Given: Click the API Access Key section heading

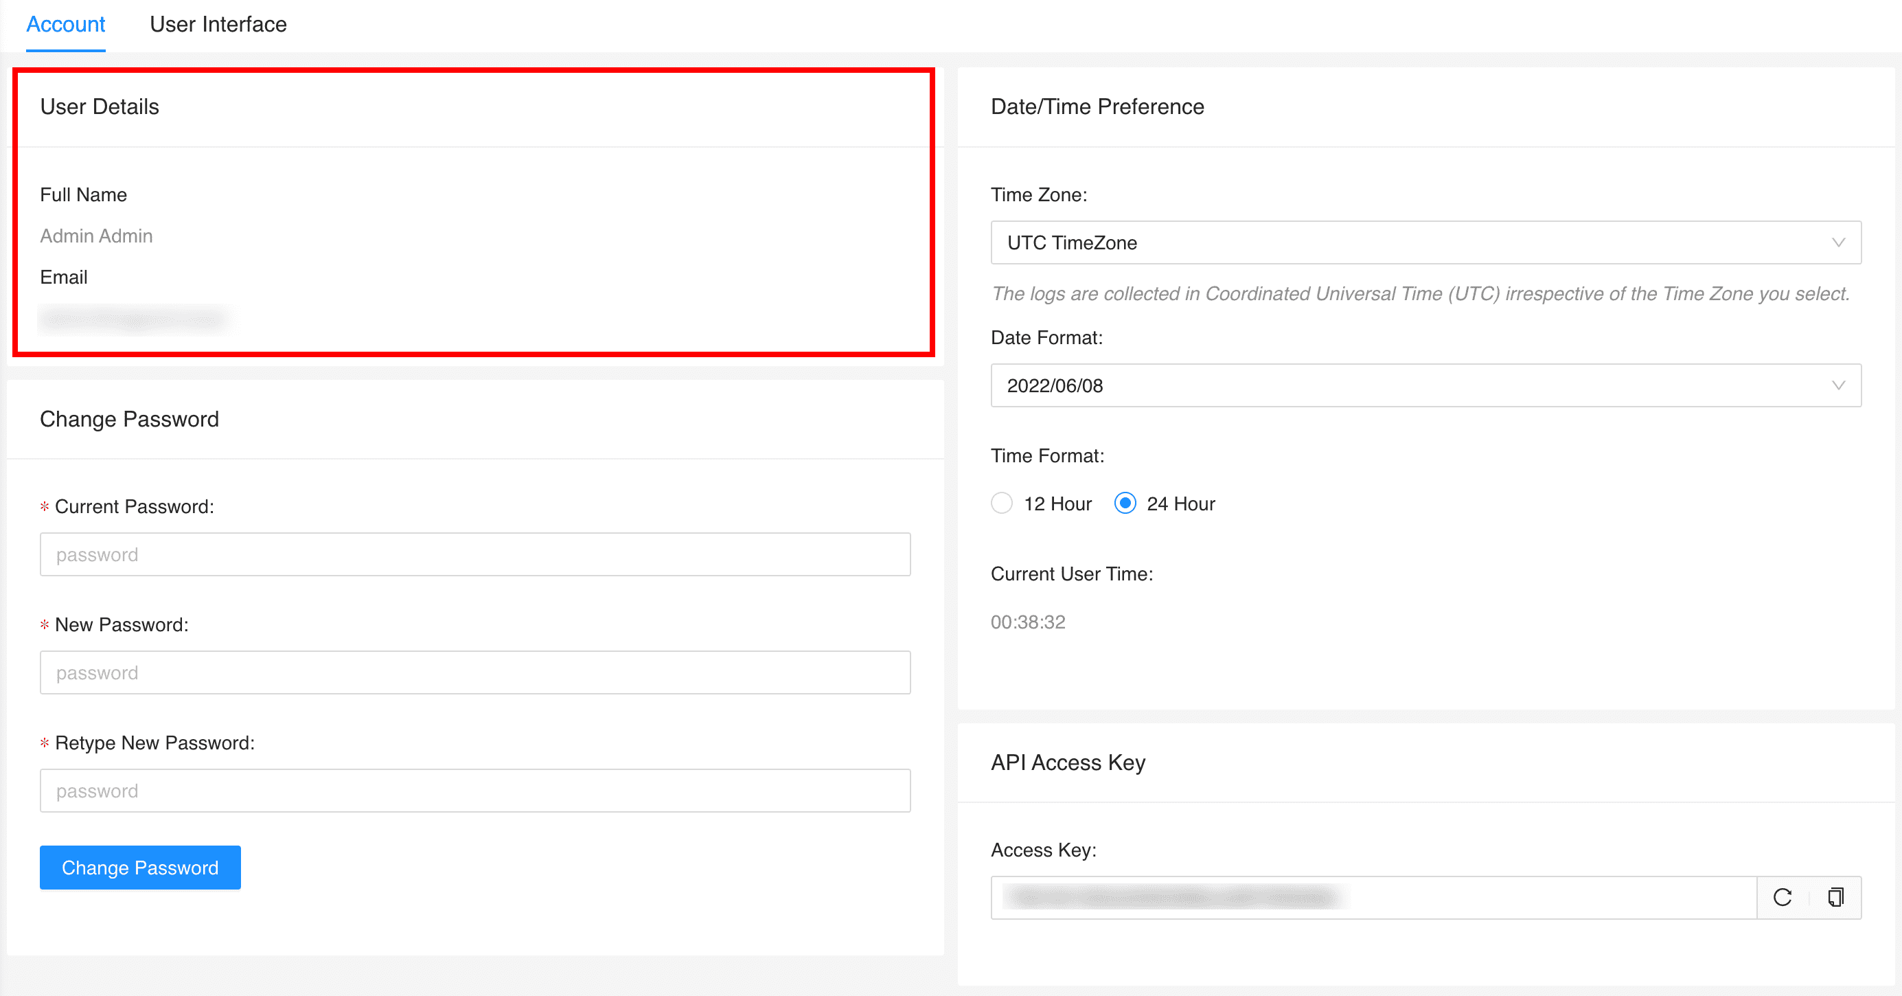Looking at the screenshot, I should pos(1068,762).
